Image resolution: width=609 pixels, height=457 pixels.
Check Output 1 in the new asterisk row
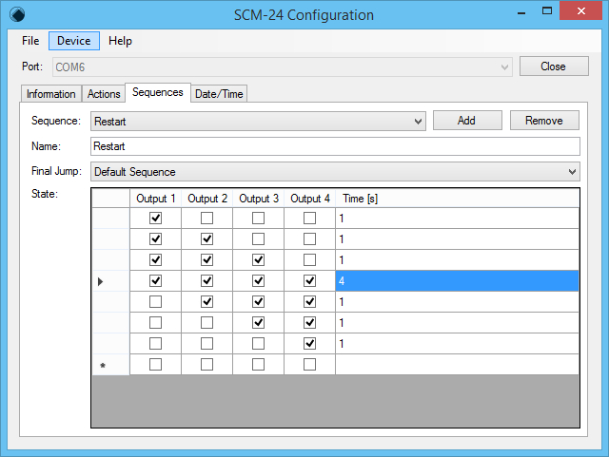point(155,365)
